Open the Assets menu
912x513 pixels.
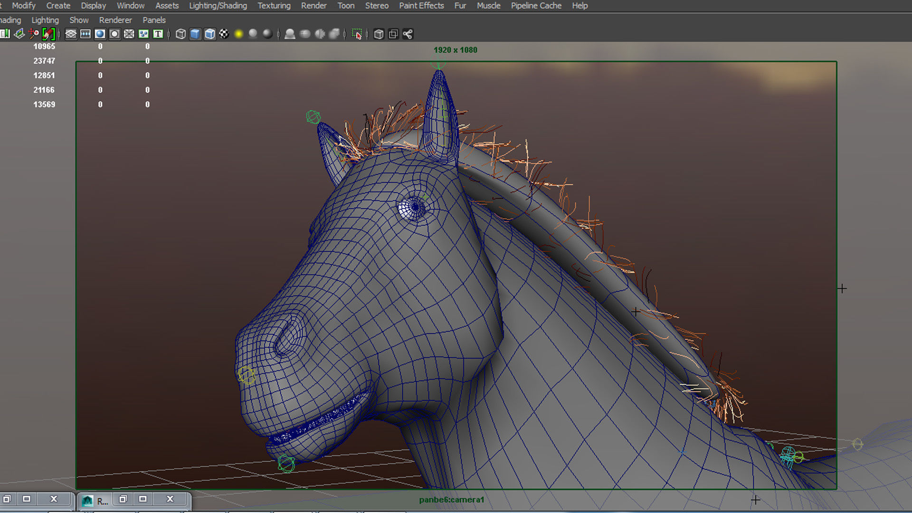pos(167,6)
